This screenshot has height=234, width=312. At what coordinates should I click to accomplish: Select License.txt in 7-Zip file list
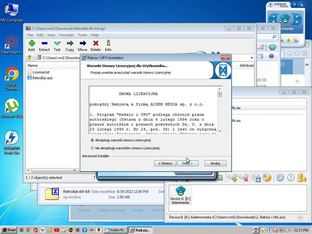[39, 72]
